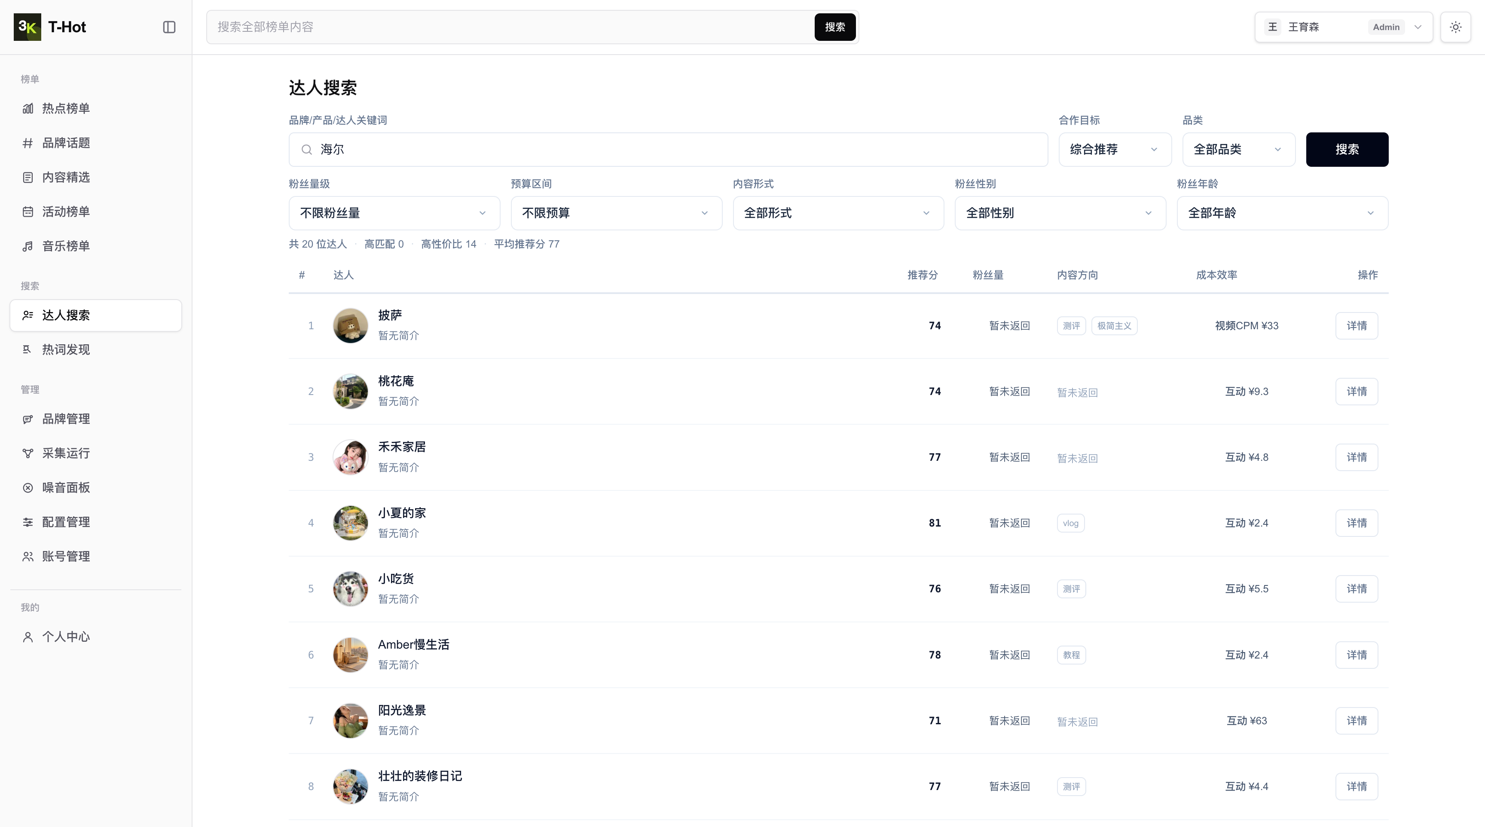The height and width of the screenshot is (827, 1485).
Task: Expand the 品类 全部品类 dropdown
Action: click(1239, 150)
